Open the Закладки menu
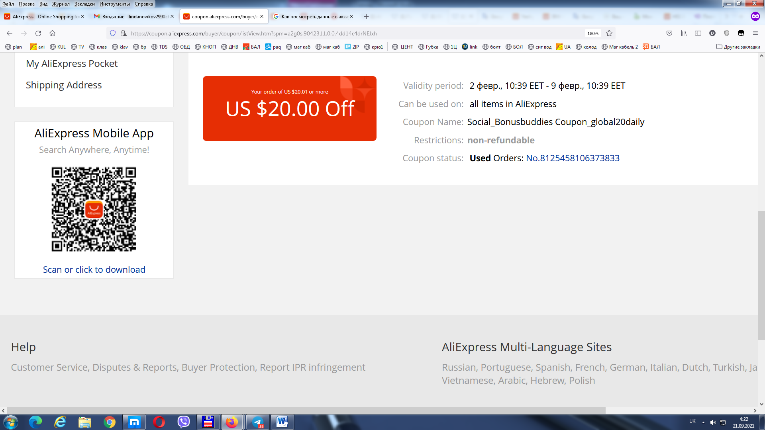The height and width of the screenshot is (430, 765). [x=84, y=4]
